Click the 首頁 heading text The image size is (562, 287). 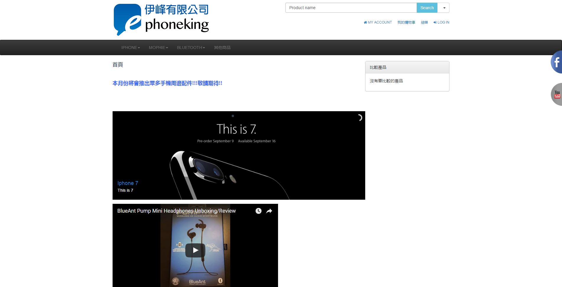click(118, 65)
